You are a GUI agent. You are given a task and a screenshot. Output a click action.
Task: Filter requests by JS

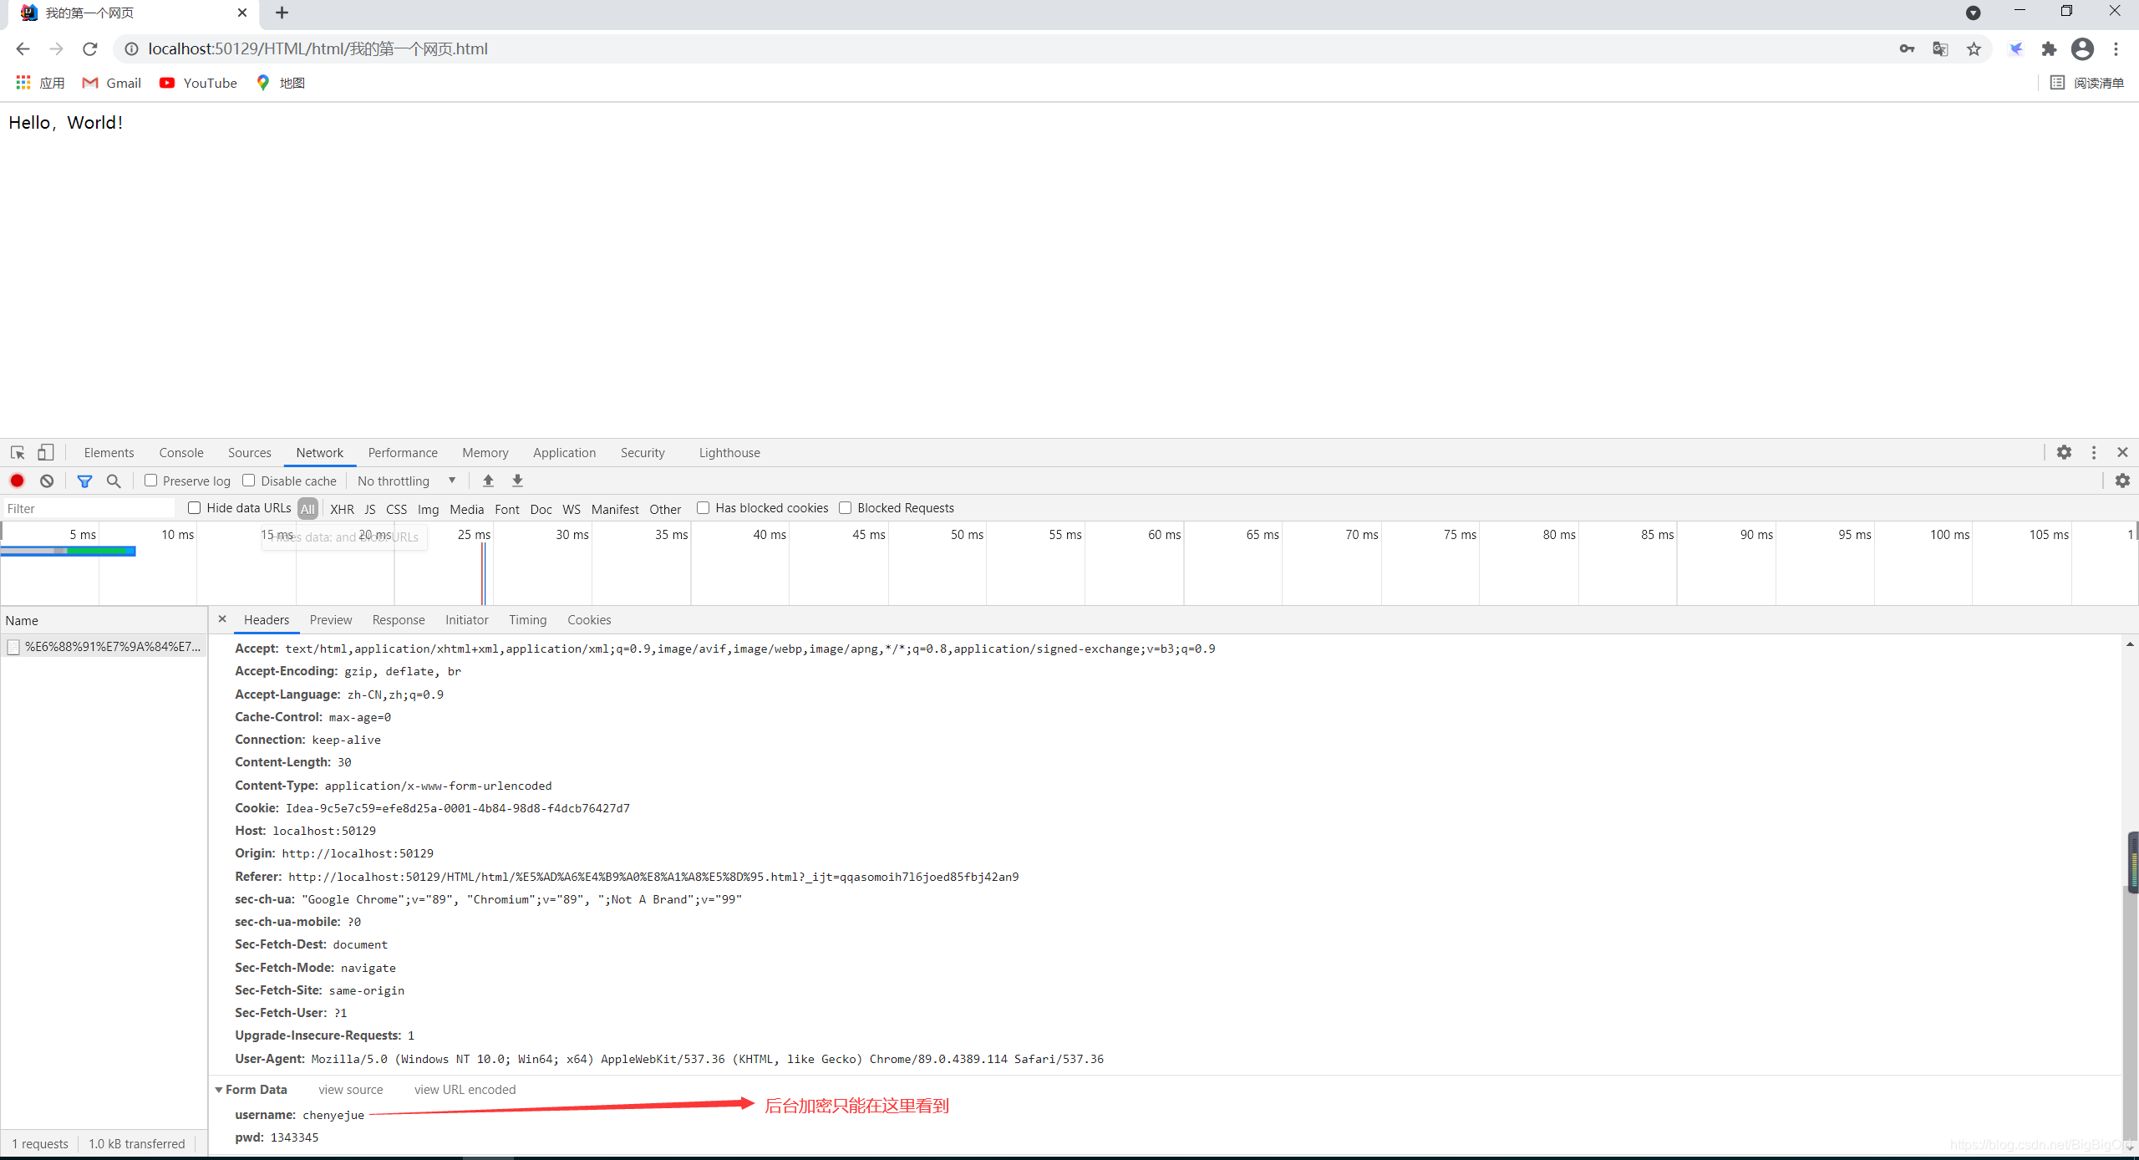point(369,509)
